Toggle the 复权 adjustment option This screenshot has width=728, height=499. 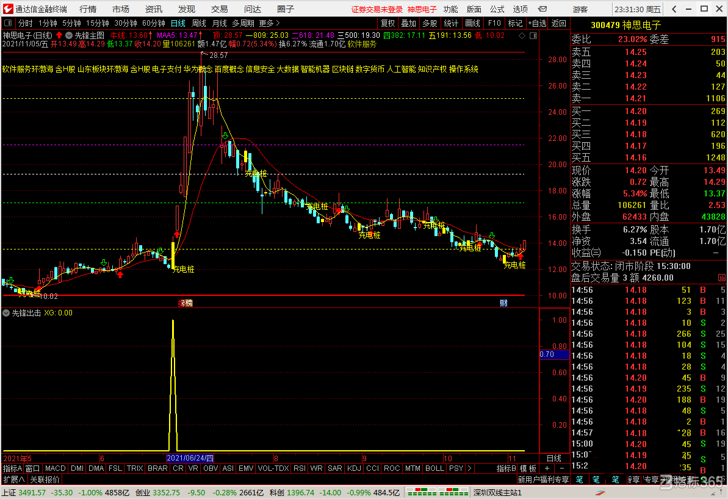click(387, 23)
